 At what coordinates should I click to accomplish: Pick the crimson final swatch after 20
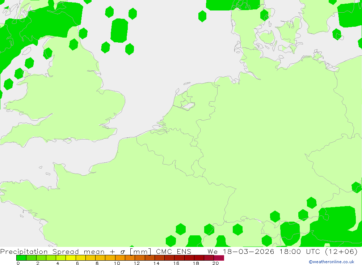(219, 258)
